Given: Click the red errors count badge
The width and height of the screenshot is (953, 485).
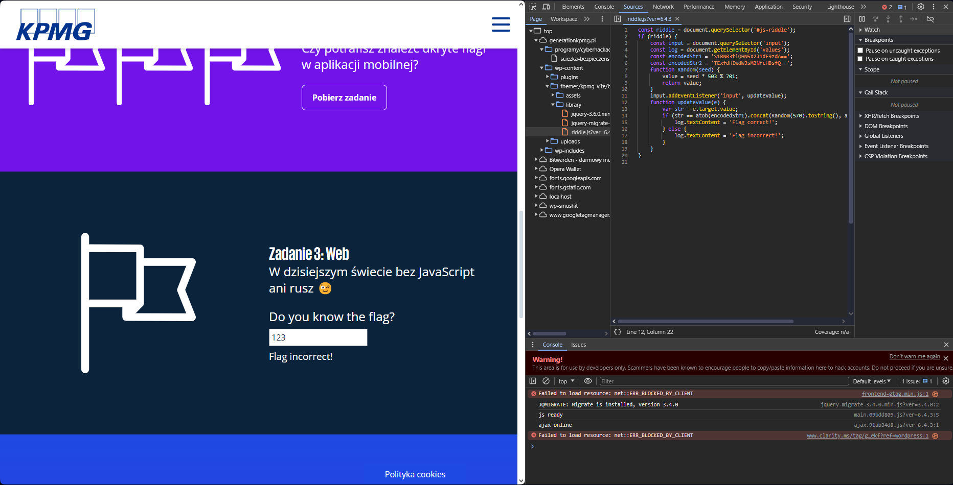Looking at the screenshot, I should click(x=887, y=7).
